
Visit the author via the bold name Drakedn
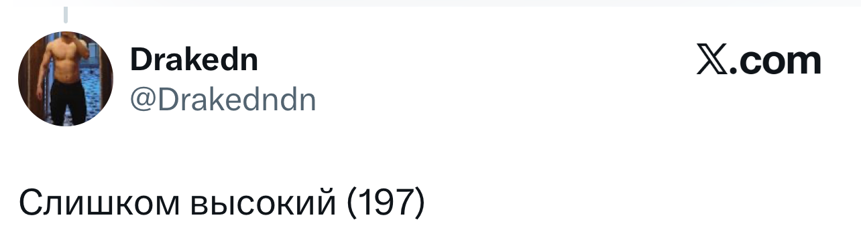pos(194,60)
